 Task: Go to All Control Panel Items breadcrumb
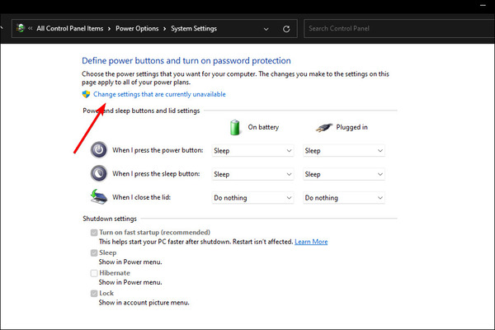click(70, 28)
